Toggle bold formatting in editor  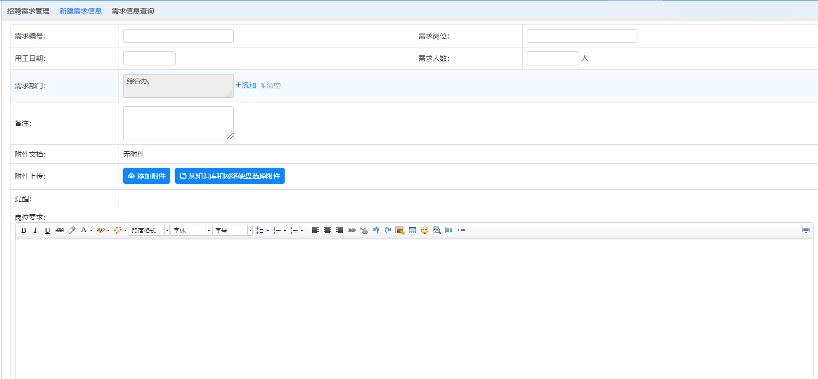click(24, 230)
